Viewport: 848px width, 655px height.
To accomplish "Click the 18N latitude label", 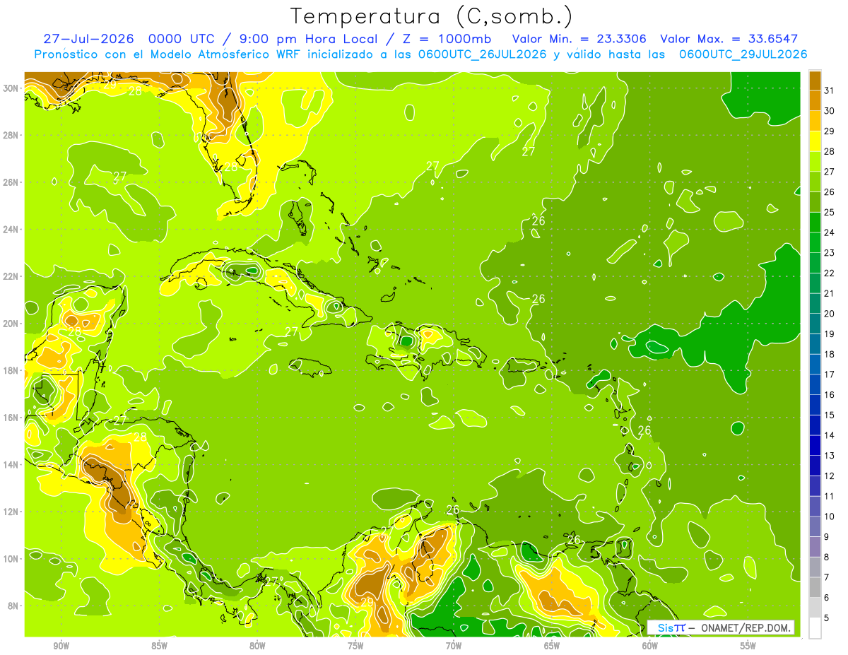I will click(10, 370).
